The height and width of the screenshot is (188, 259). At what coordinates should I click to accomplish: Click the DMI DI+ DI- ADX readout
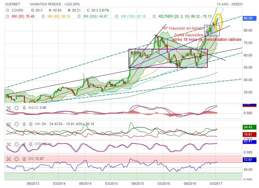(x=64, y=124)
